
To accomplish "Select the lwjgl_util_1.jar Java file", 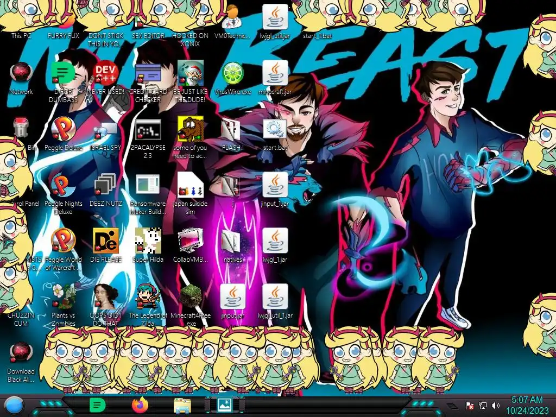I will (275, 296).
